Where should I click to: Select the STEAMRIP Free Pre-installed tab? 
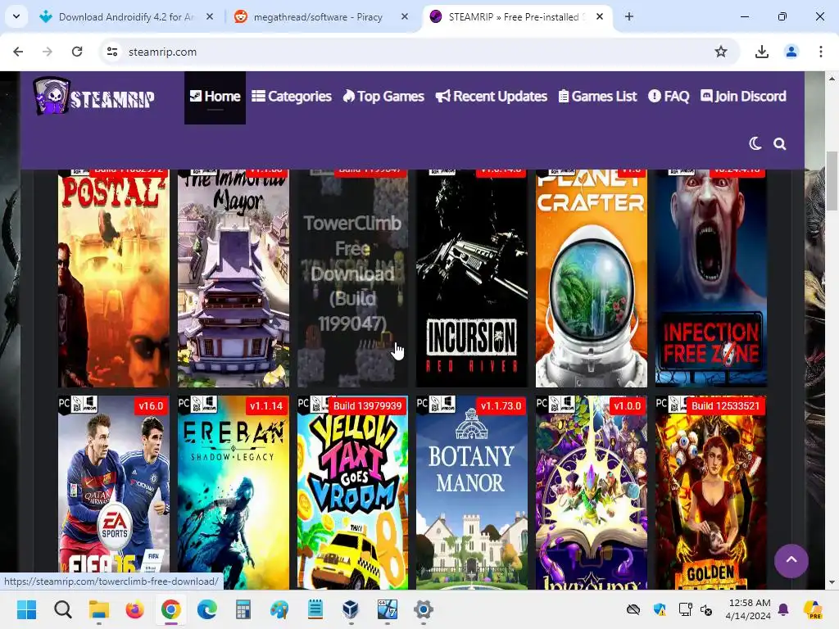(x=517, y=17)
